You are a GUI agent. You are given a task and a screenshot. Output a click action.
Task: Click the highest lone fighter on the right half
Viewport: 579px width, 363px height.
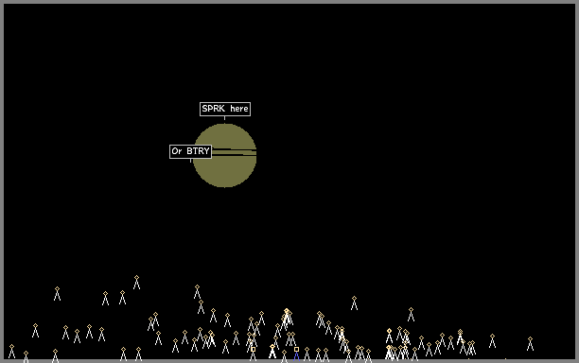354,302
